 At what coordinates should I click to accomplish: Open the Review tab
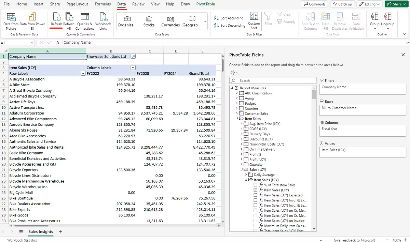pyautogui.click(x=138, y=4)
